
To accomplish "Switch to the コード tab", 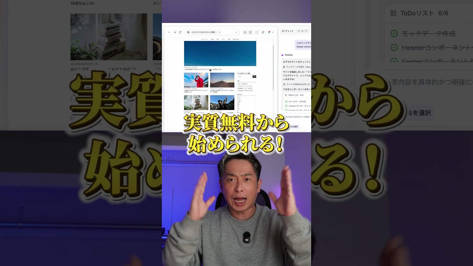I will click(x=302, y=31).
